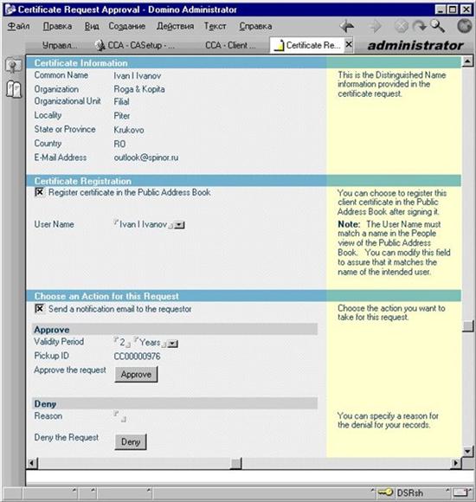Viewport: 476px width, 502px height.
Task: Open the address book icon in sidebar
Action: (14, 89)
